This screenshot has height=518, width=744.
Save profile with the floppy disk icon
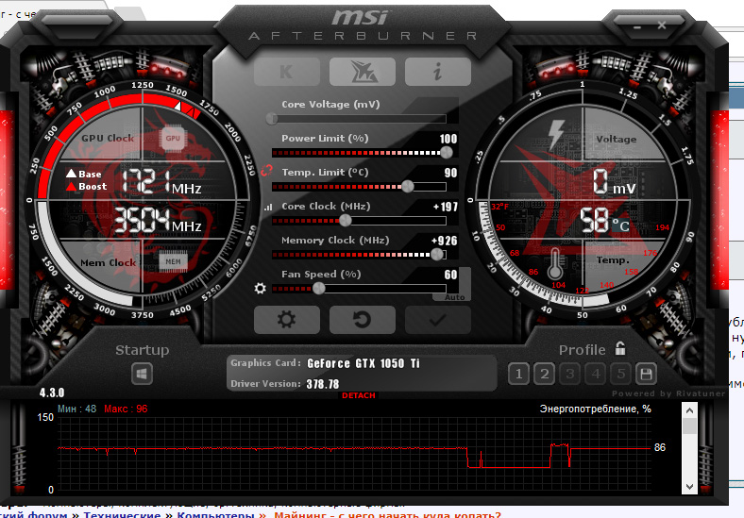pos(646,375)
